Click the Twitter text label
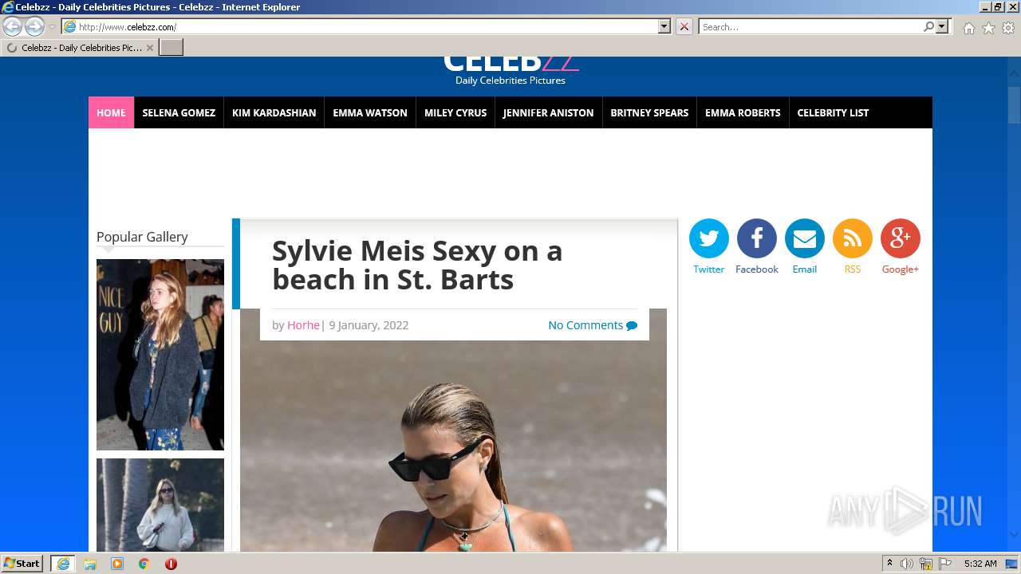This screenshot has height=574, width=1021. point(708,269)
